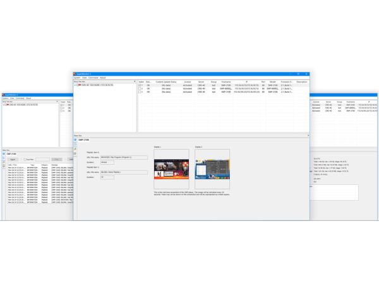Image resolution: width=379 pixels, height=284 pixels.
Task: Open the System menu in the front window
Action: pyautogui.click(x=76, y=78)
